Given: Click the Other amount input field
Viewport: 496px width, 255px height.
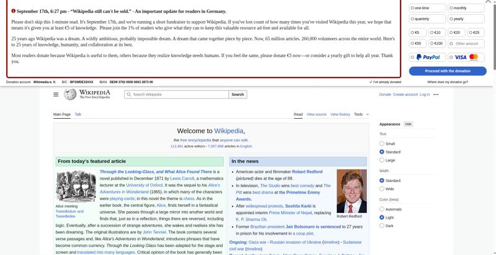Looking at the screenshot, I should point(466,43).
